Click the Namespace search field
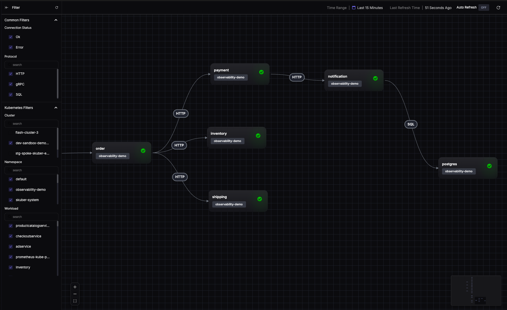Screen dimensions: 507x310 coord(31,170)
